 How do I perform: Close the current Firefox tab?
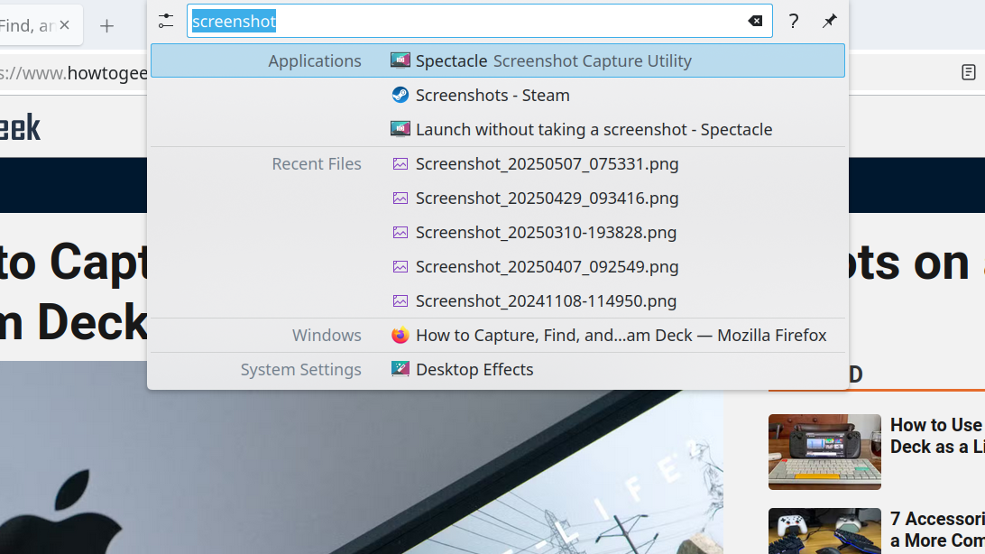tap(64, 25)
